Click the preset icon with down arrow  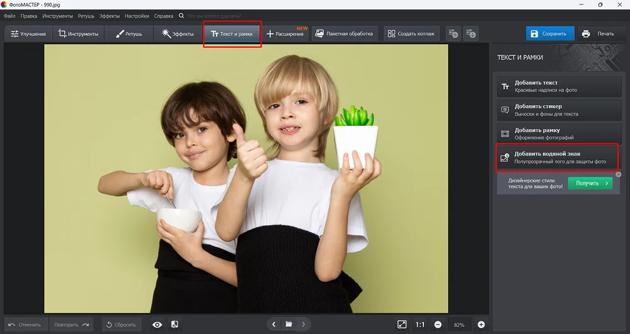coord(471,33)
